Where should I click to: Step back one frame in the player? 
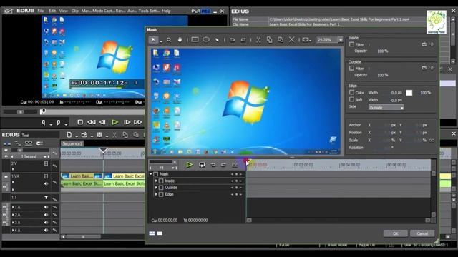tap(102, 122)
